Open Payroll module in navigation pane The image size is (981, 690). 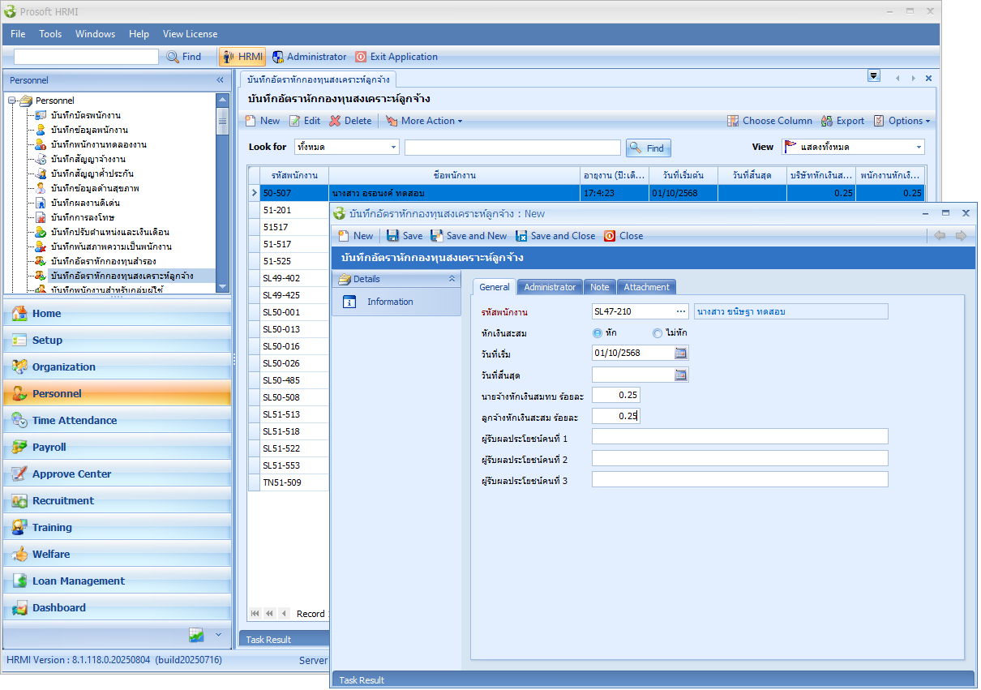coord(49,447)
